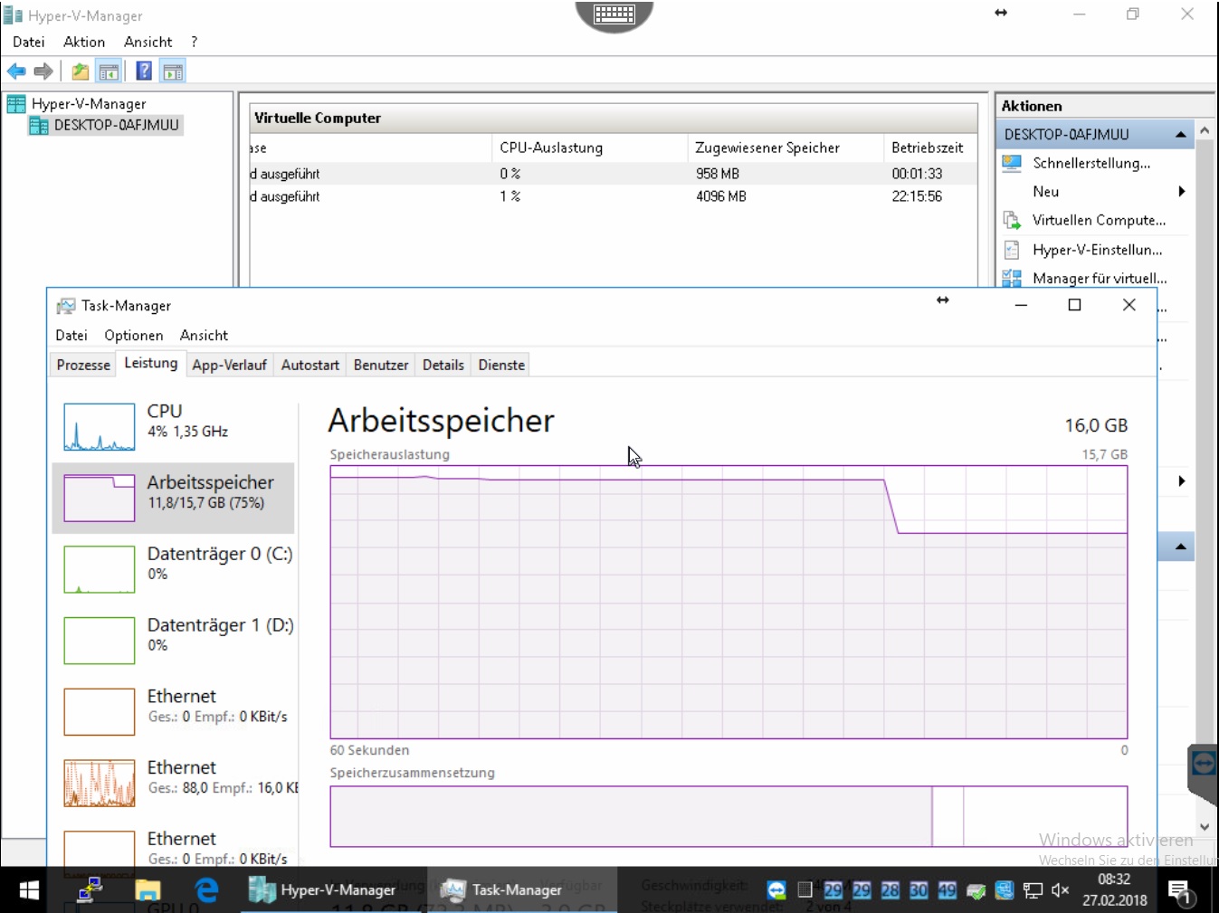Switch to the Benutzer tab
The width and height of the screenshot is (1219, 913).
pos(380,365)
